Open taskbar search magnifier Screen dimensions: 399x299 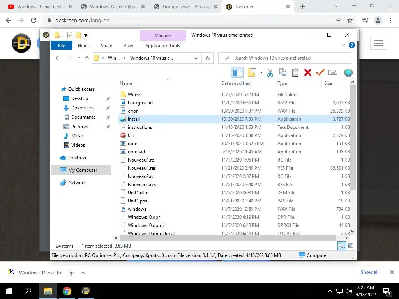tap(28, 291)
